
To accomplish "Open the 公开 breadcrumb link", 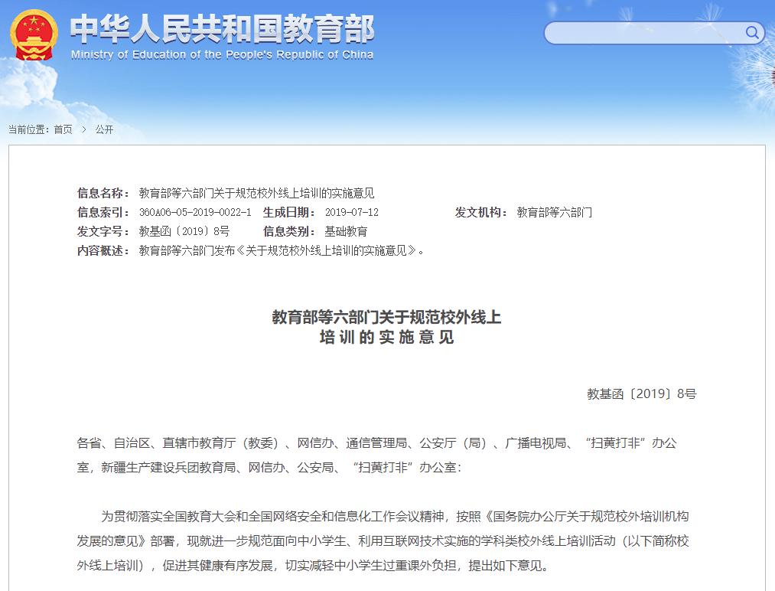I will tap(104, 129).
